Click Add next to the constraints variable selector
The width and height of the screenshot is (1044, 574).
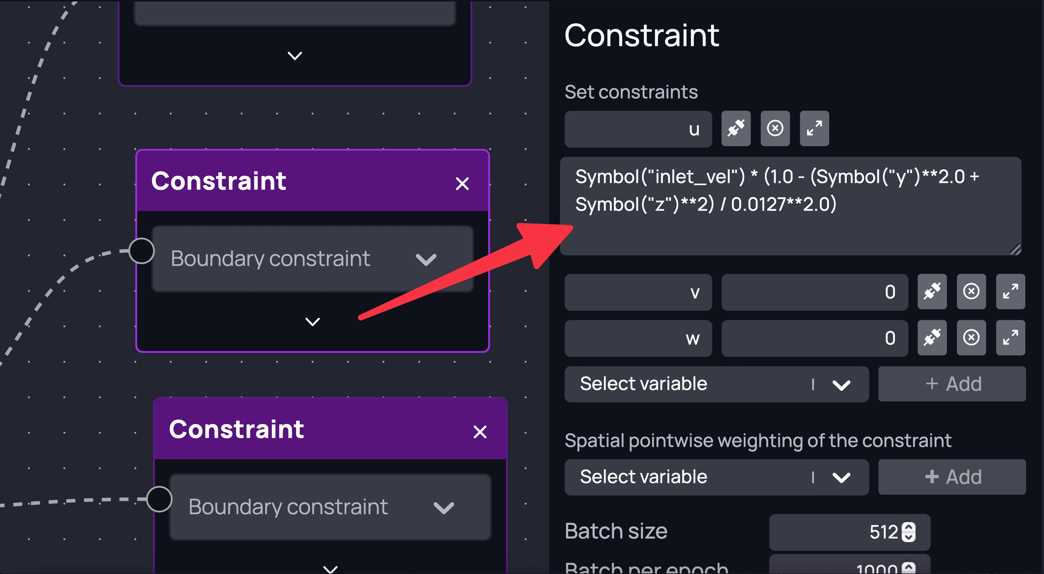coord(952,384)
